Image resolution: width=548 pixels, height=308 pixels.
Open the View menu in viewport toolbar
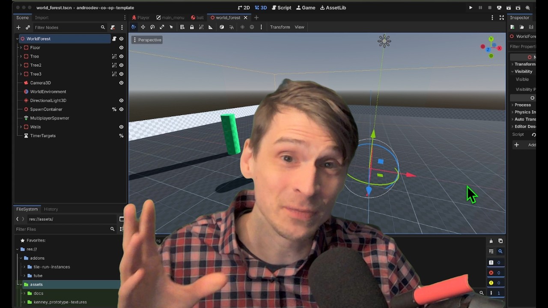pyautogui.click(x=299, y=27)
